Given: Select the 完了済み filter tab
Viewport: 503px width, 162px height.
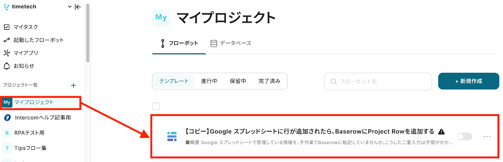Looking at the screenshot, I should (269, 81).
